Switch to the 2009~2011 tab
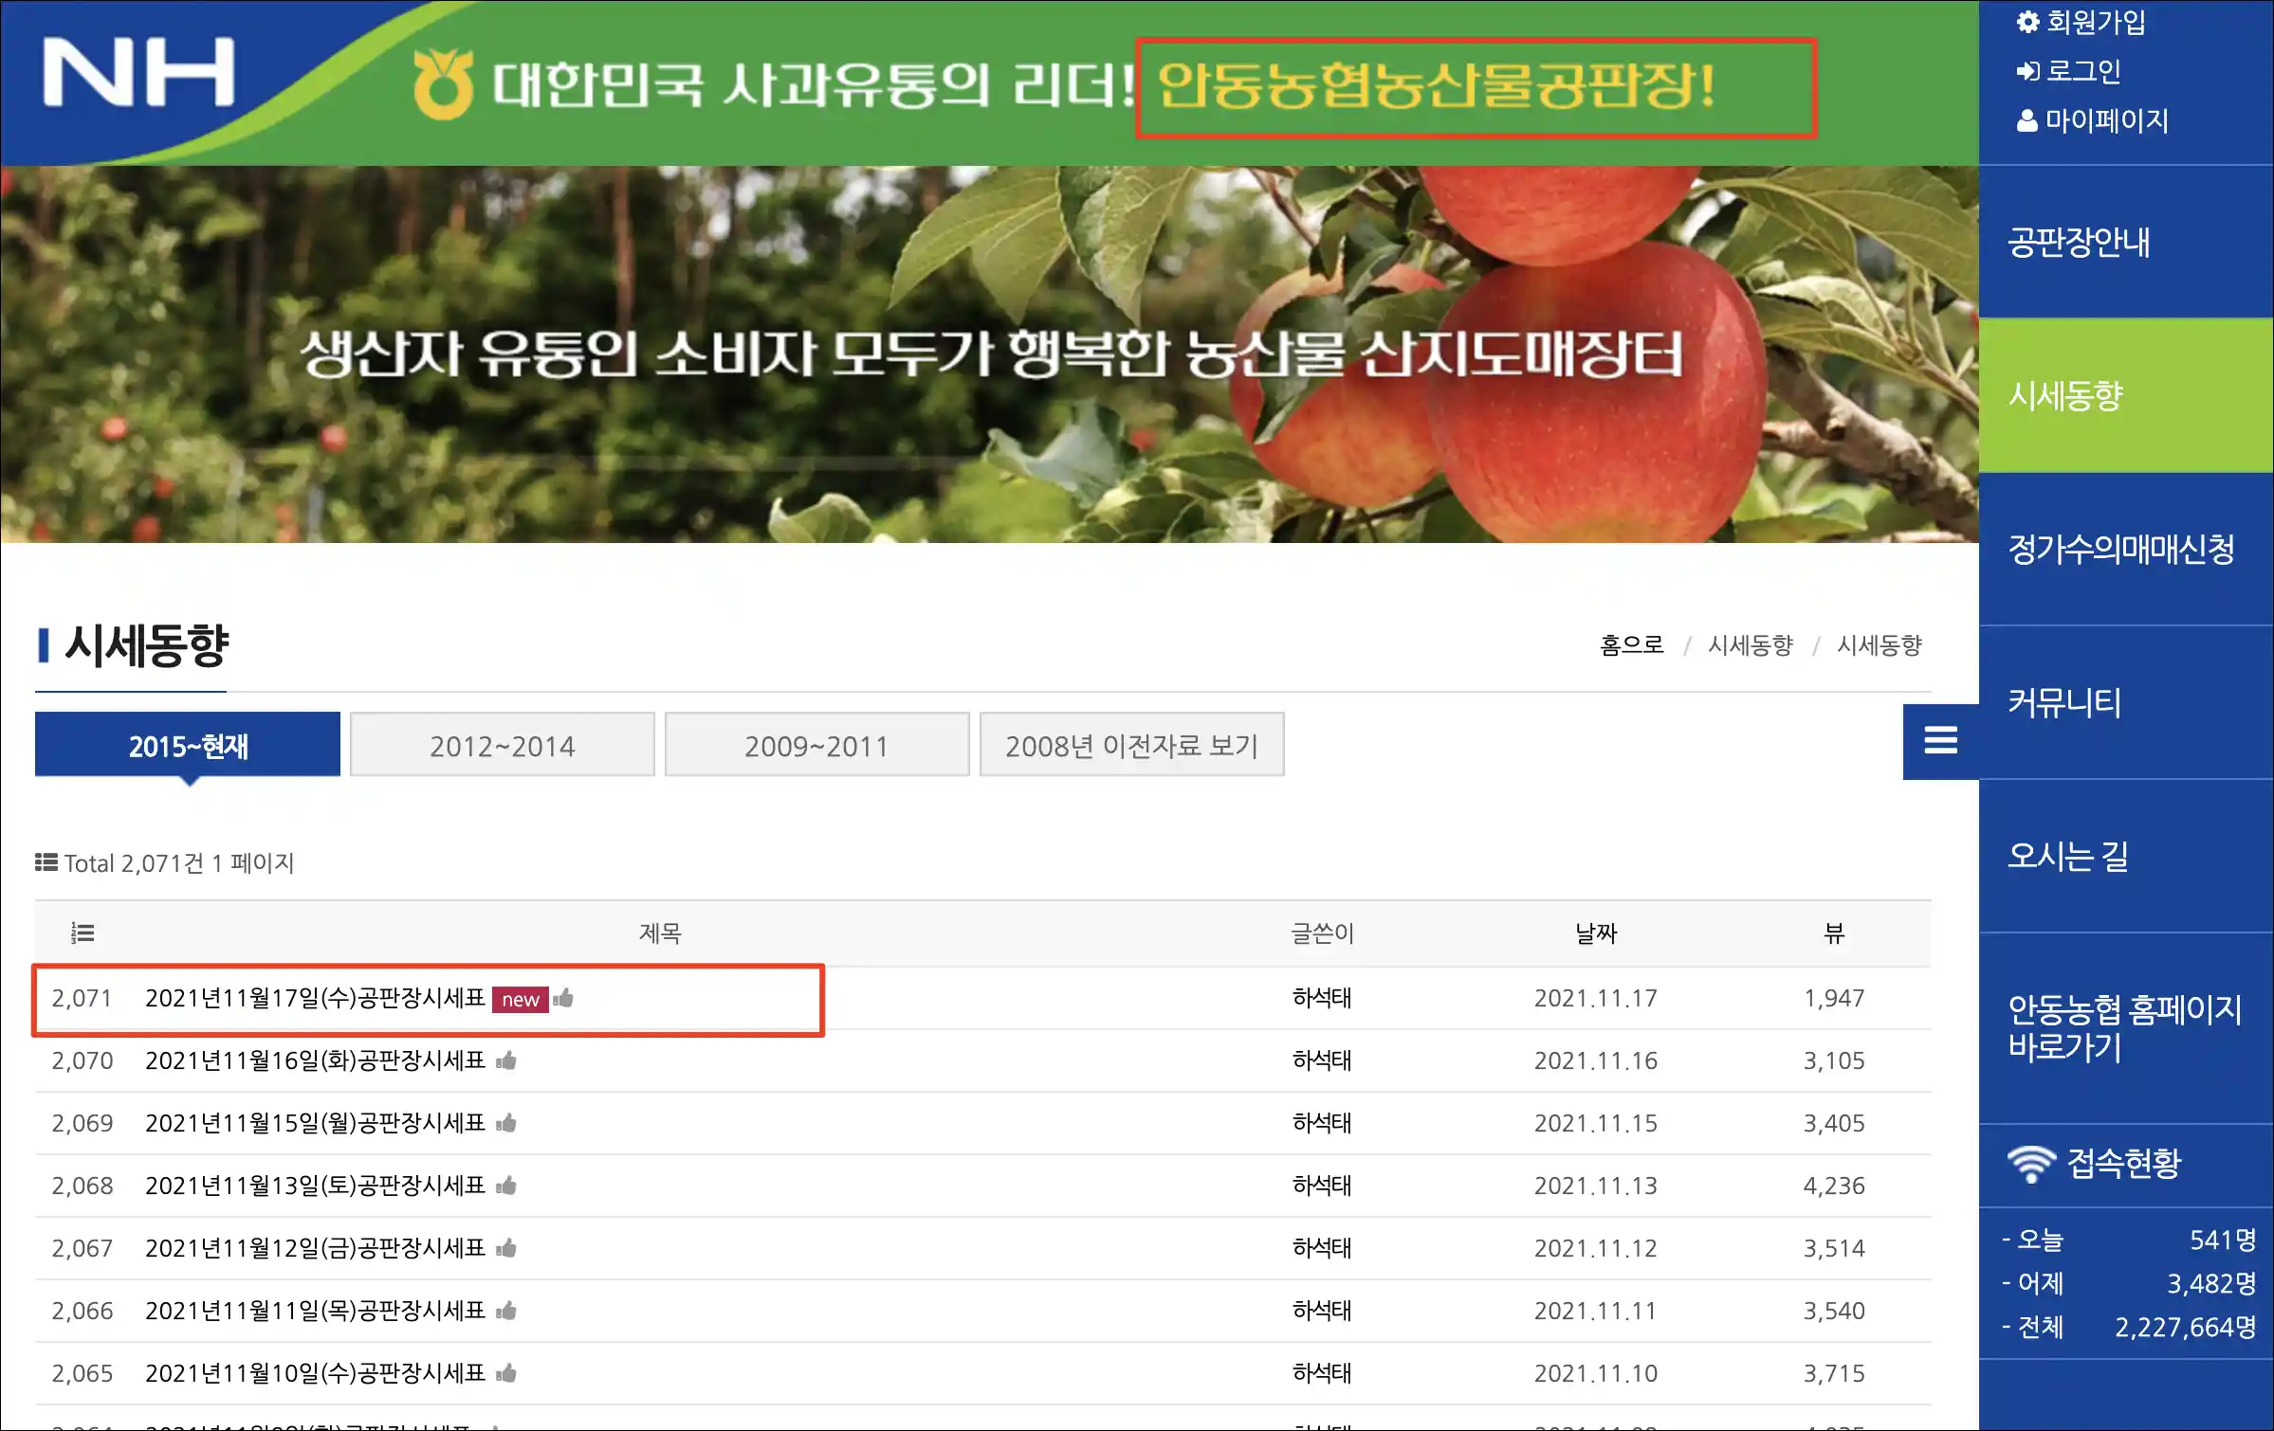The width and height of the screenshot is (2274, 1431). [816, 746]
